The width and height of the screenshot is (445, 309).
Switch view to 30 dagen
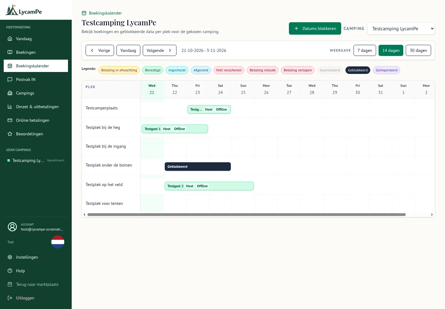pyautogui.click(x=418, y=50)
